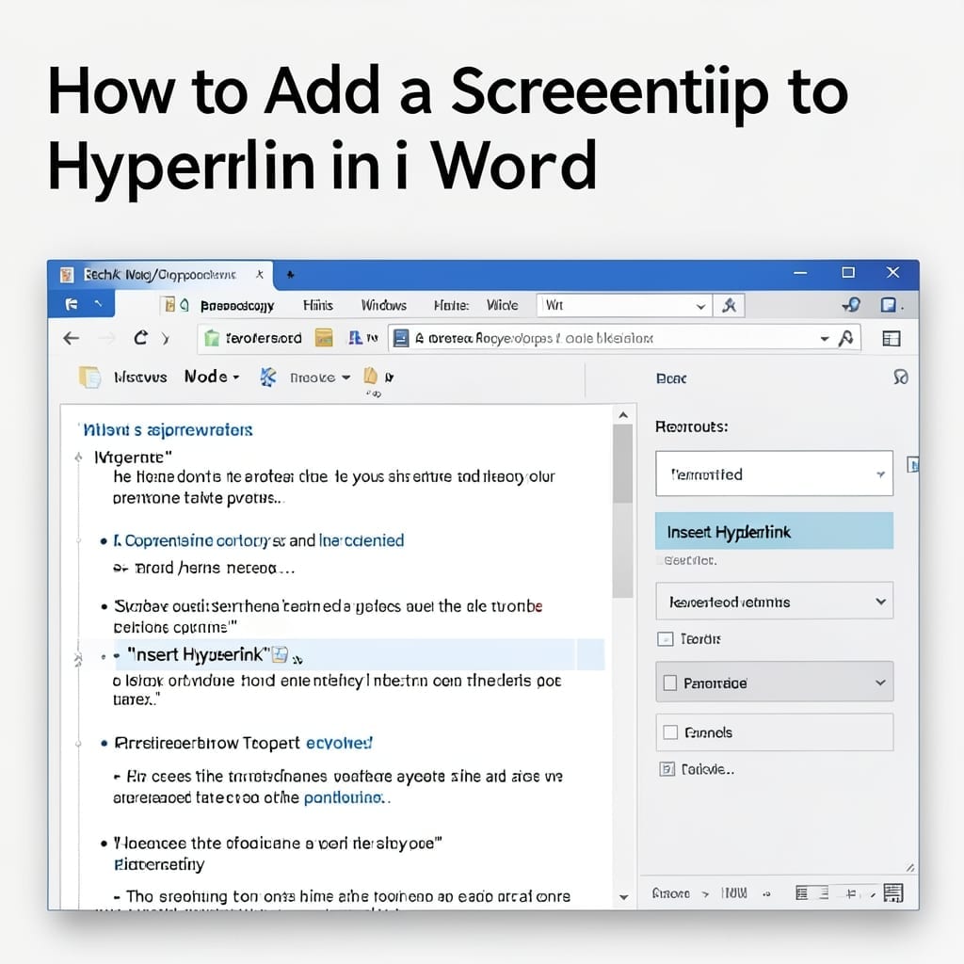Toggle the Teordıs checkbox
Screen dimensions: 964x964
coord(666,639)
